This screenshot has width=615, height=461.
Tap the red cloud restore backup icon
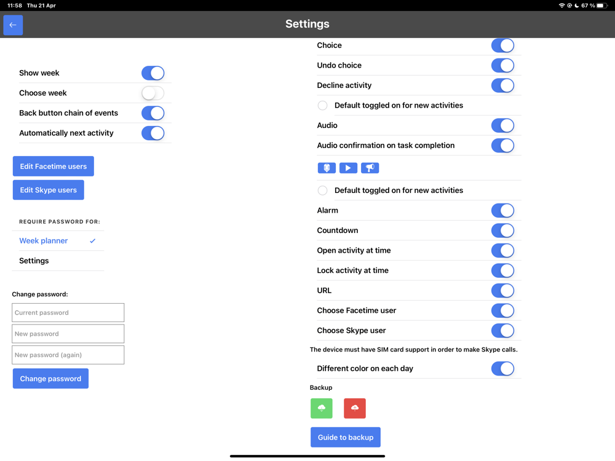tap(355, 408)
